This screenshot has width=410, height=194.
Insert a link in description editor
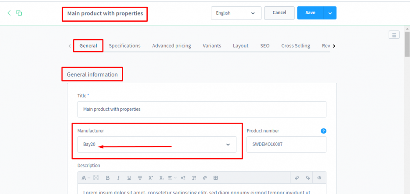(x=205, y=178)
